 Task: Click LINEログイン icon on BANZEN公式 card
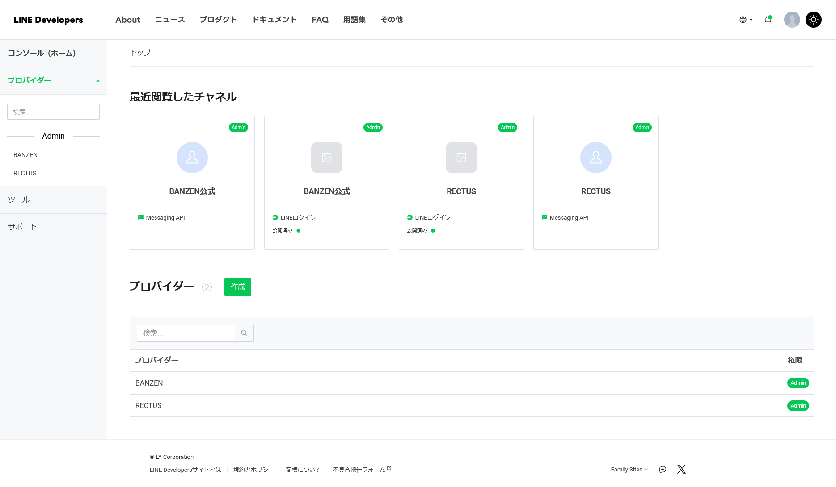(x=275, y=217)
